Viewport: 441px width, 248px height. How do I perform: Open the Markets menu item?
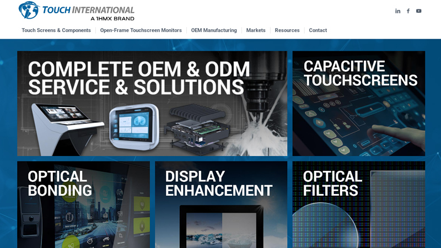[256, 30]
